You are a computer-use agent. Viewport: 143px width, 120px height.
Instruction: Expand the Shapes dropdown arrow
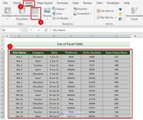pyautogui.click(x=65, y=9)
